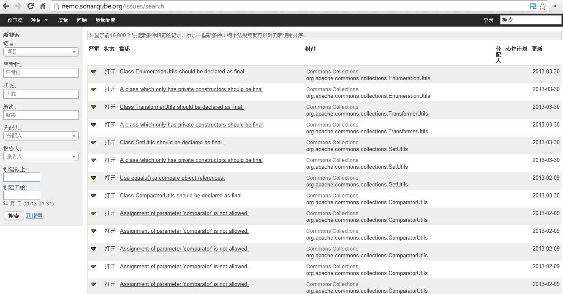Open the 仪表盘 dashboard menu

tap(15, 20)
